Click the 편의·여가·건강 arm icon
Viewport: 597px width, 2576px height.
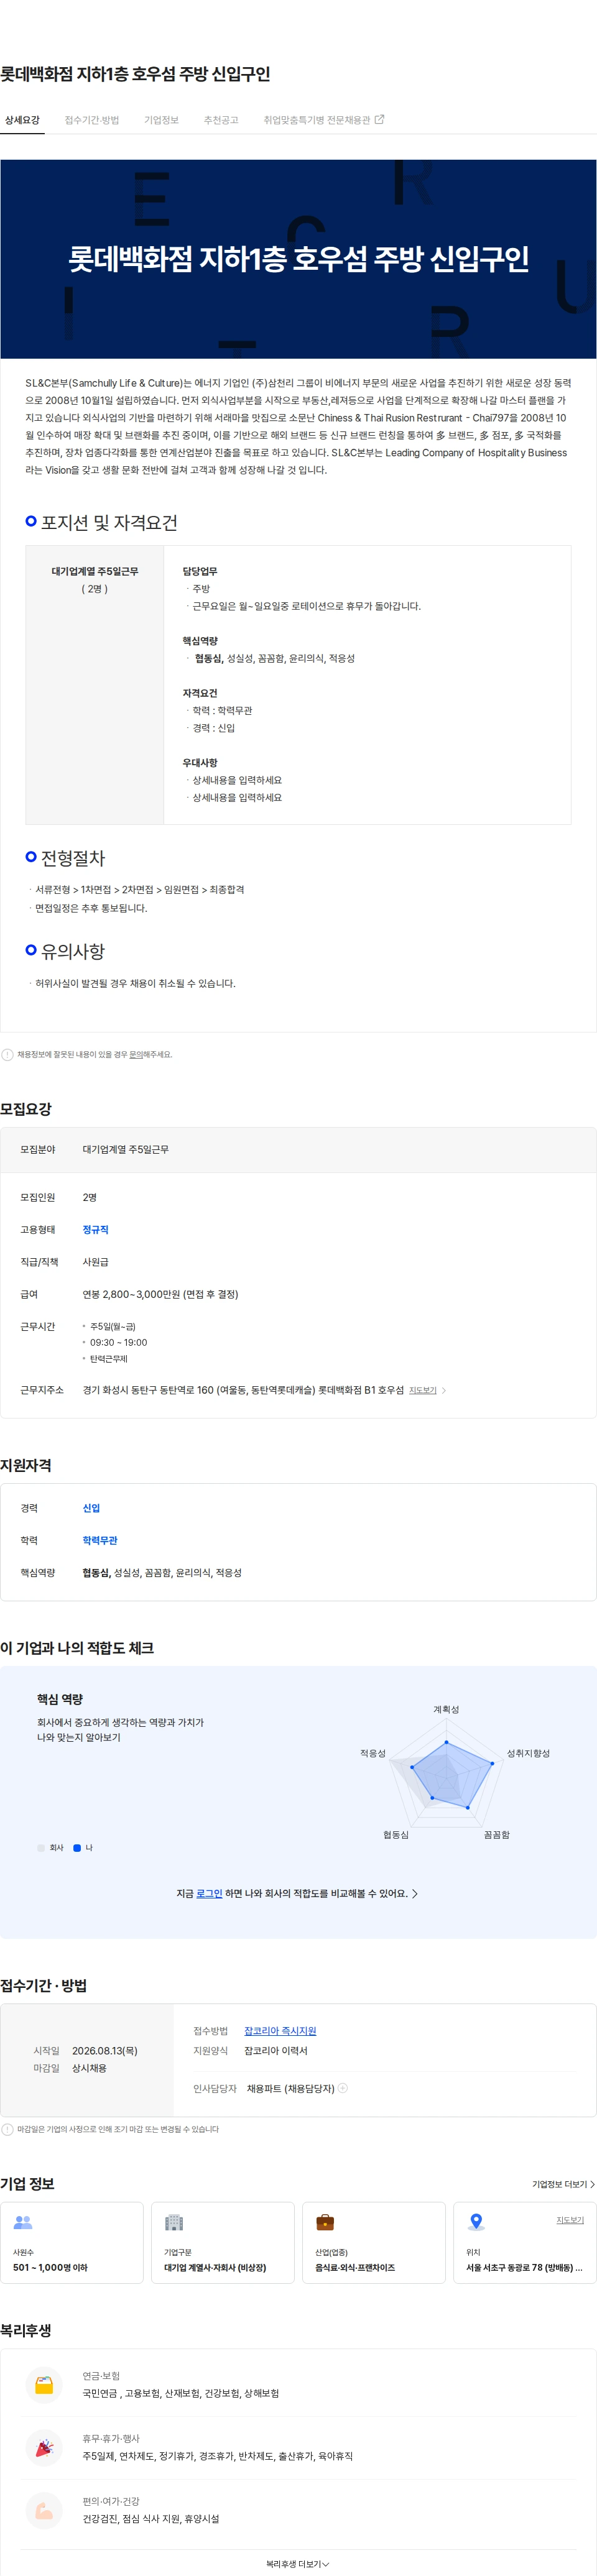pyautogui.click(x=44, y=2510)
